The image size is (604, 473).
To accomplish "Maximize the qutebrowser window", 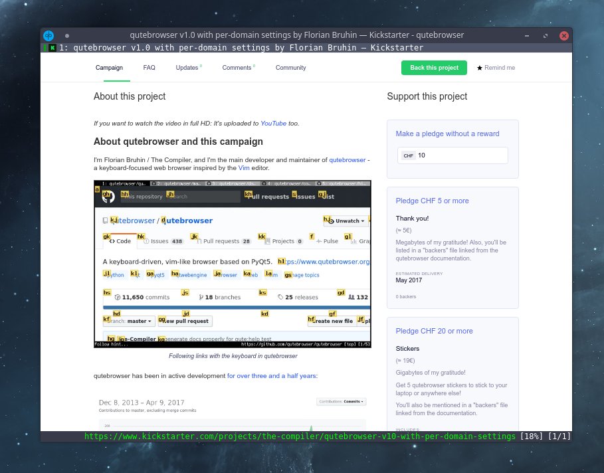I will point(546,36).
